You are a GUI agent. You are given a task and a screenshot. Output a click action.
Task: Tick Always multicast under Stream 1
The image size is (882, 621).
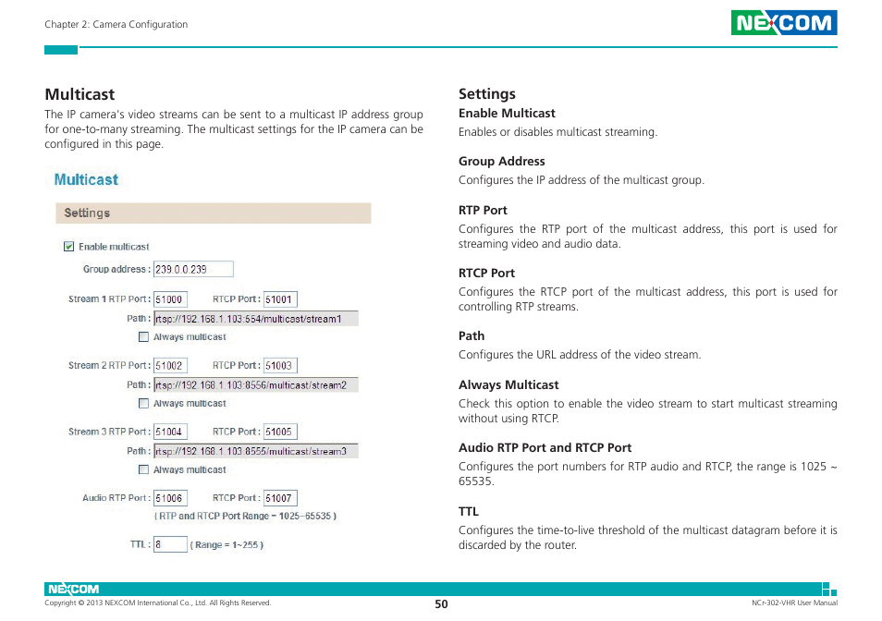click(x=143, y=336)
